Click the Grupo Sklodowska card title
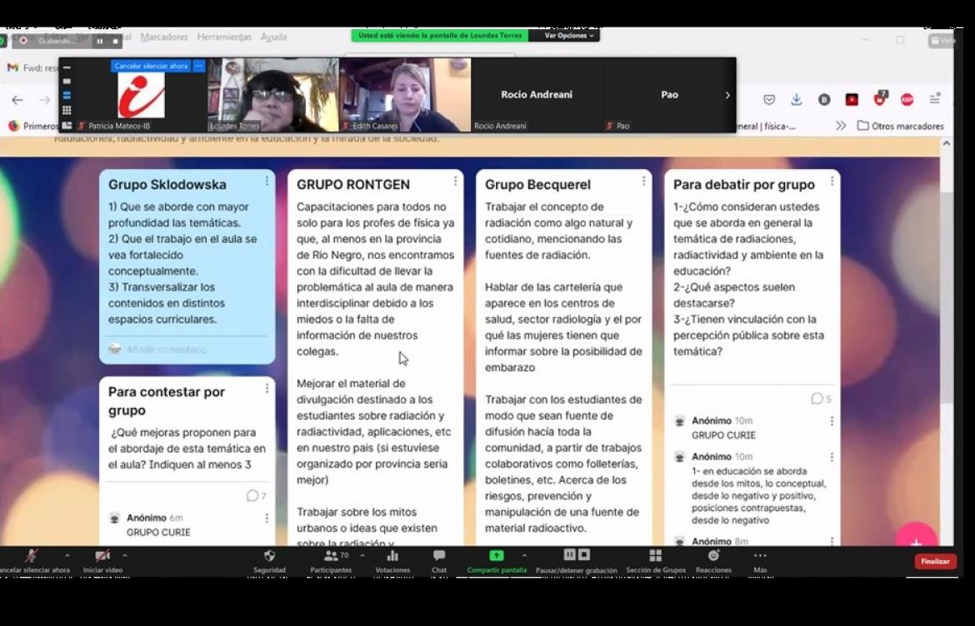 (x=167, y=185)
